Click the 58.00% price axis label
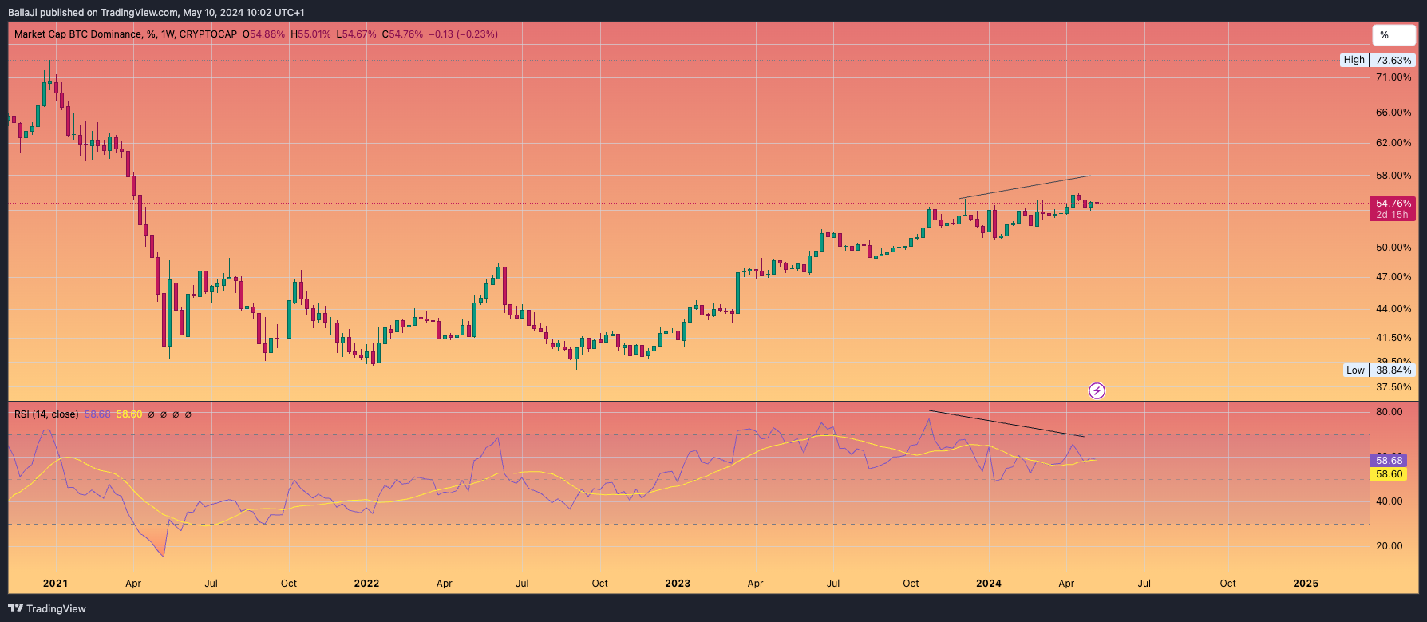 click(1393, 176)
